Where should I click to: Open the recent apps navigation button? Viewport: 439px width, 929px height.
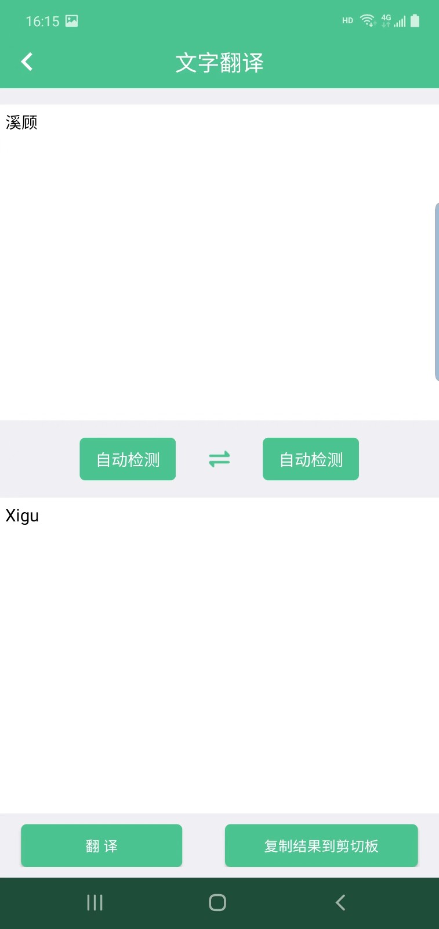[x=95, y=902]
